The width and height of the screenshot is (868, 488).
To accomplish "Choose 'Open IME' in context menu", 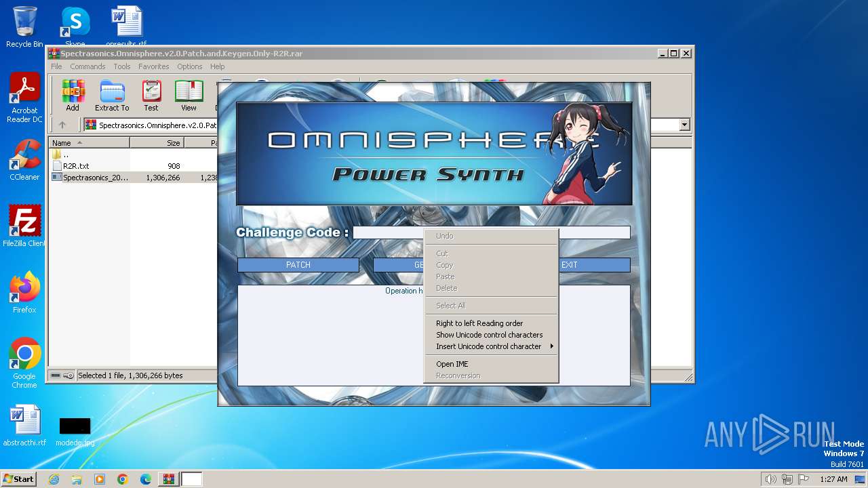I will point(491,364).
